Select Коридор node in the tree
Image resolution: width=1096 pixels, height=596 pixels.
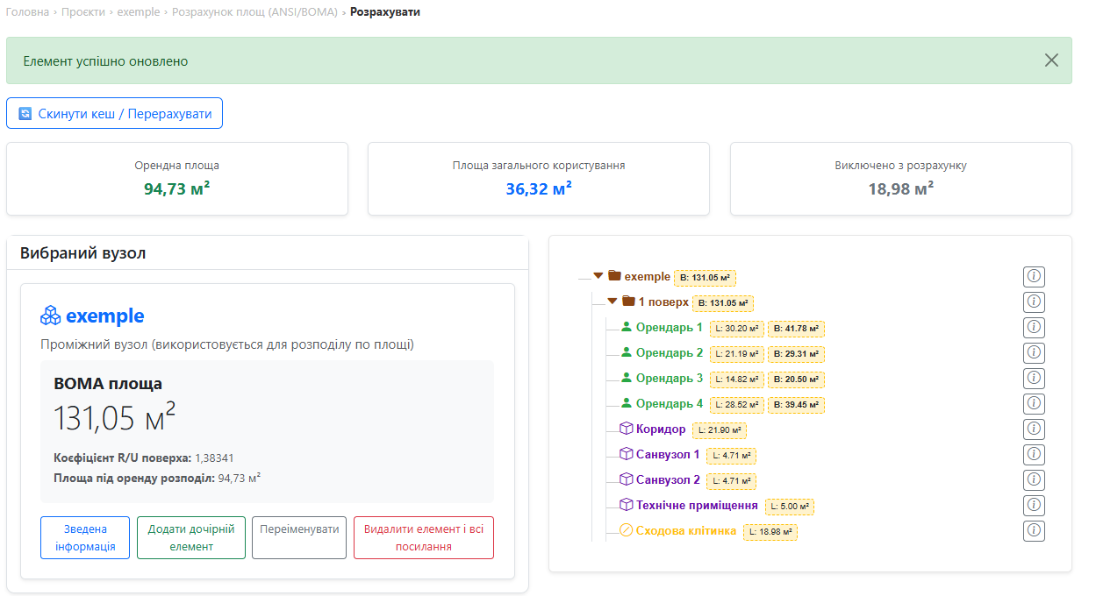point(661,429)
